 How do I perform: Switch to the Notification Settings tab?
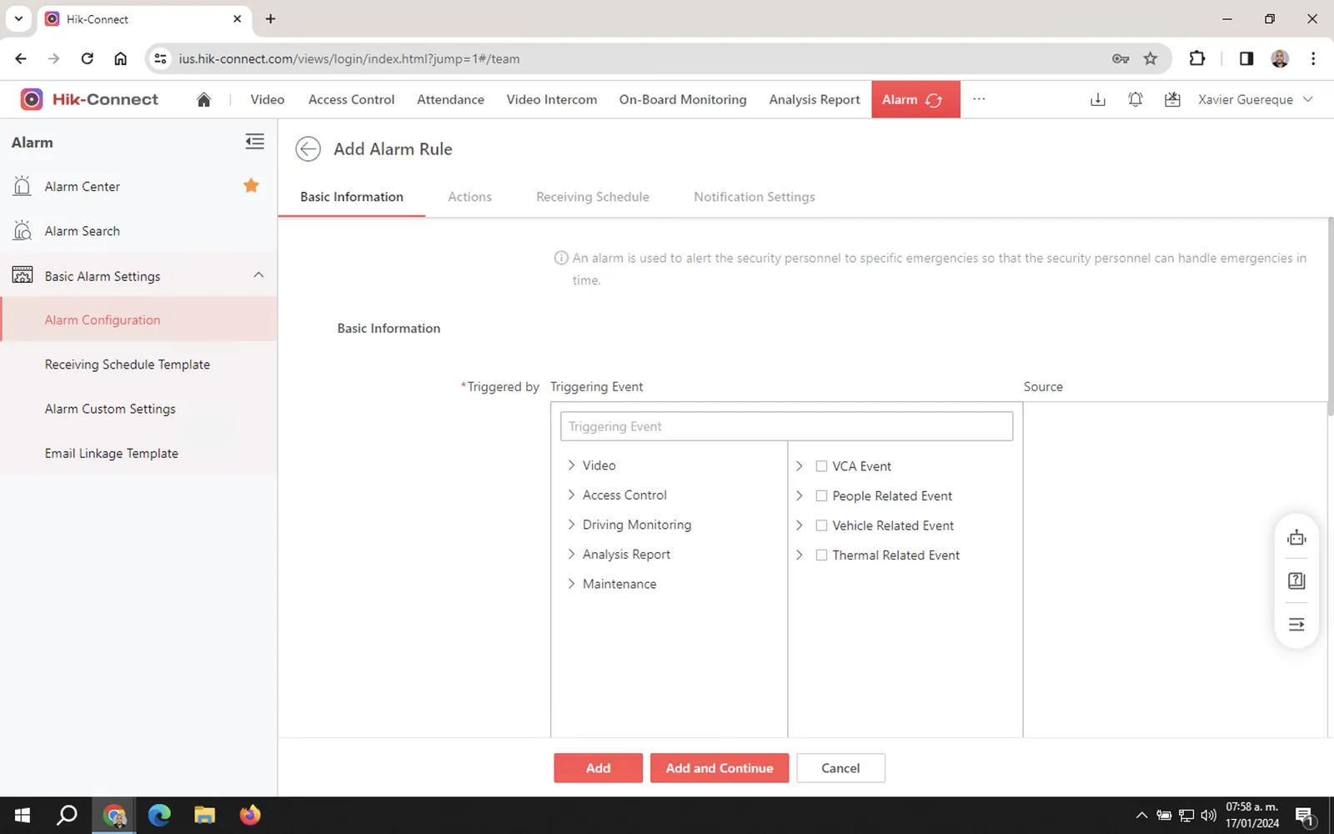755,197
